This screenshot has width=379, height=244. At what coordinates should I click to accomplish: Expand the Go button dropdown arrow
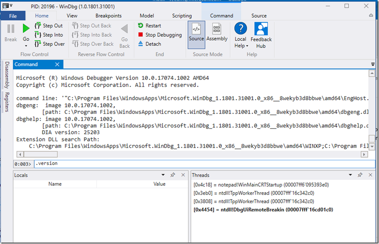26,46
